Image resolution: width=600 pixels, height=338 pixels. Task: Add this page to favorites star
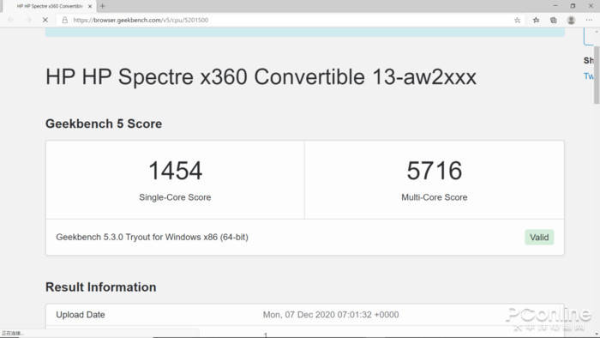(x=518, y=21)
